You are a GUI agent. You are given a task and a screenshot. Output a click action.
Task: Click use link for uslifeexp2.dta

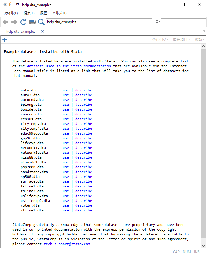point(66,201)
